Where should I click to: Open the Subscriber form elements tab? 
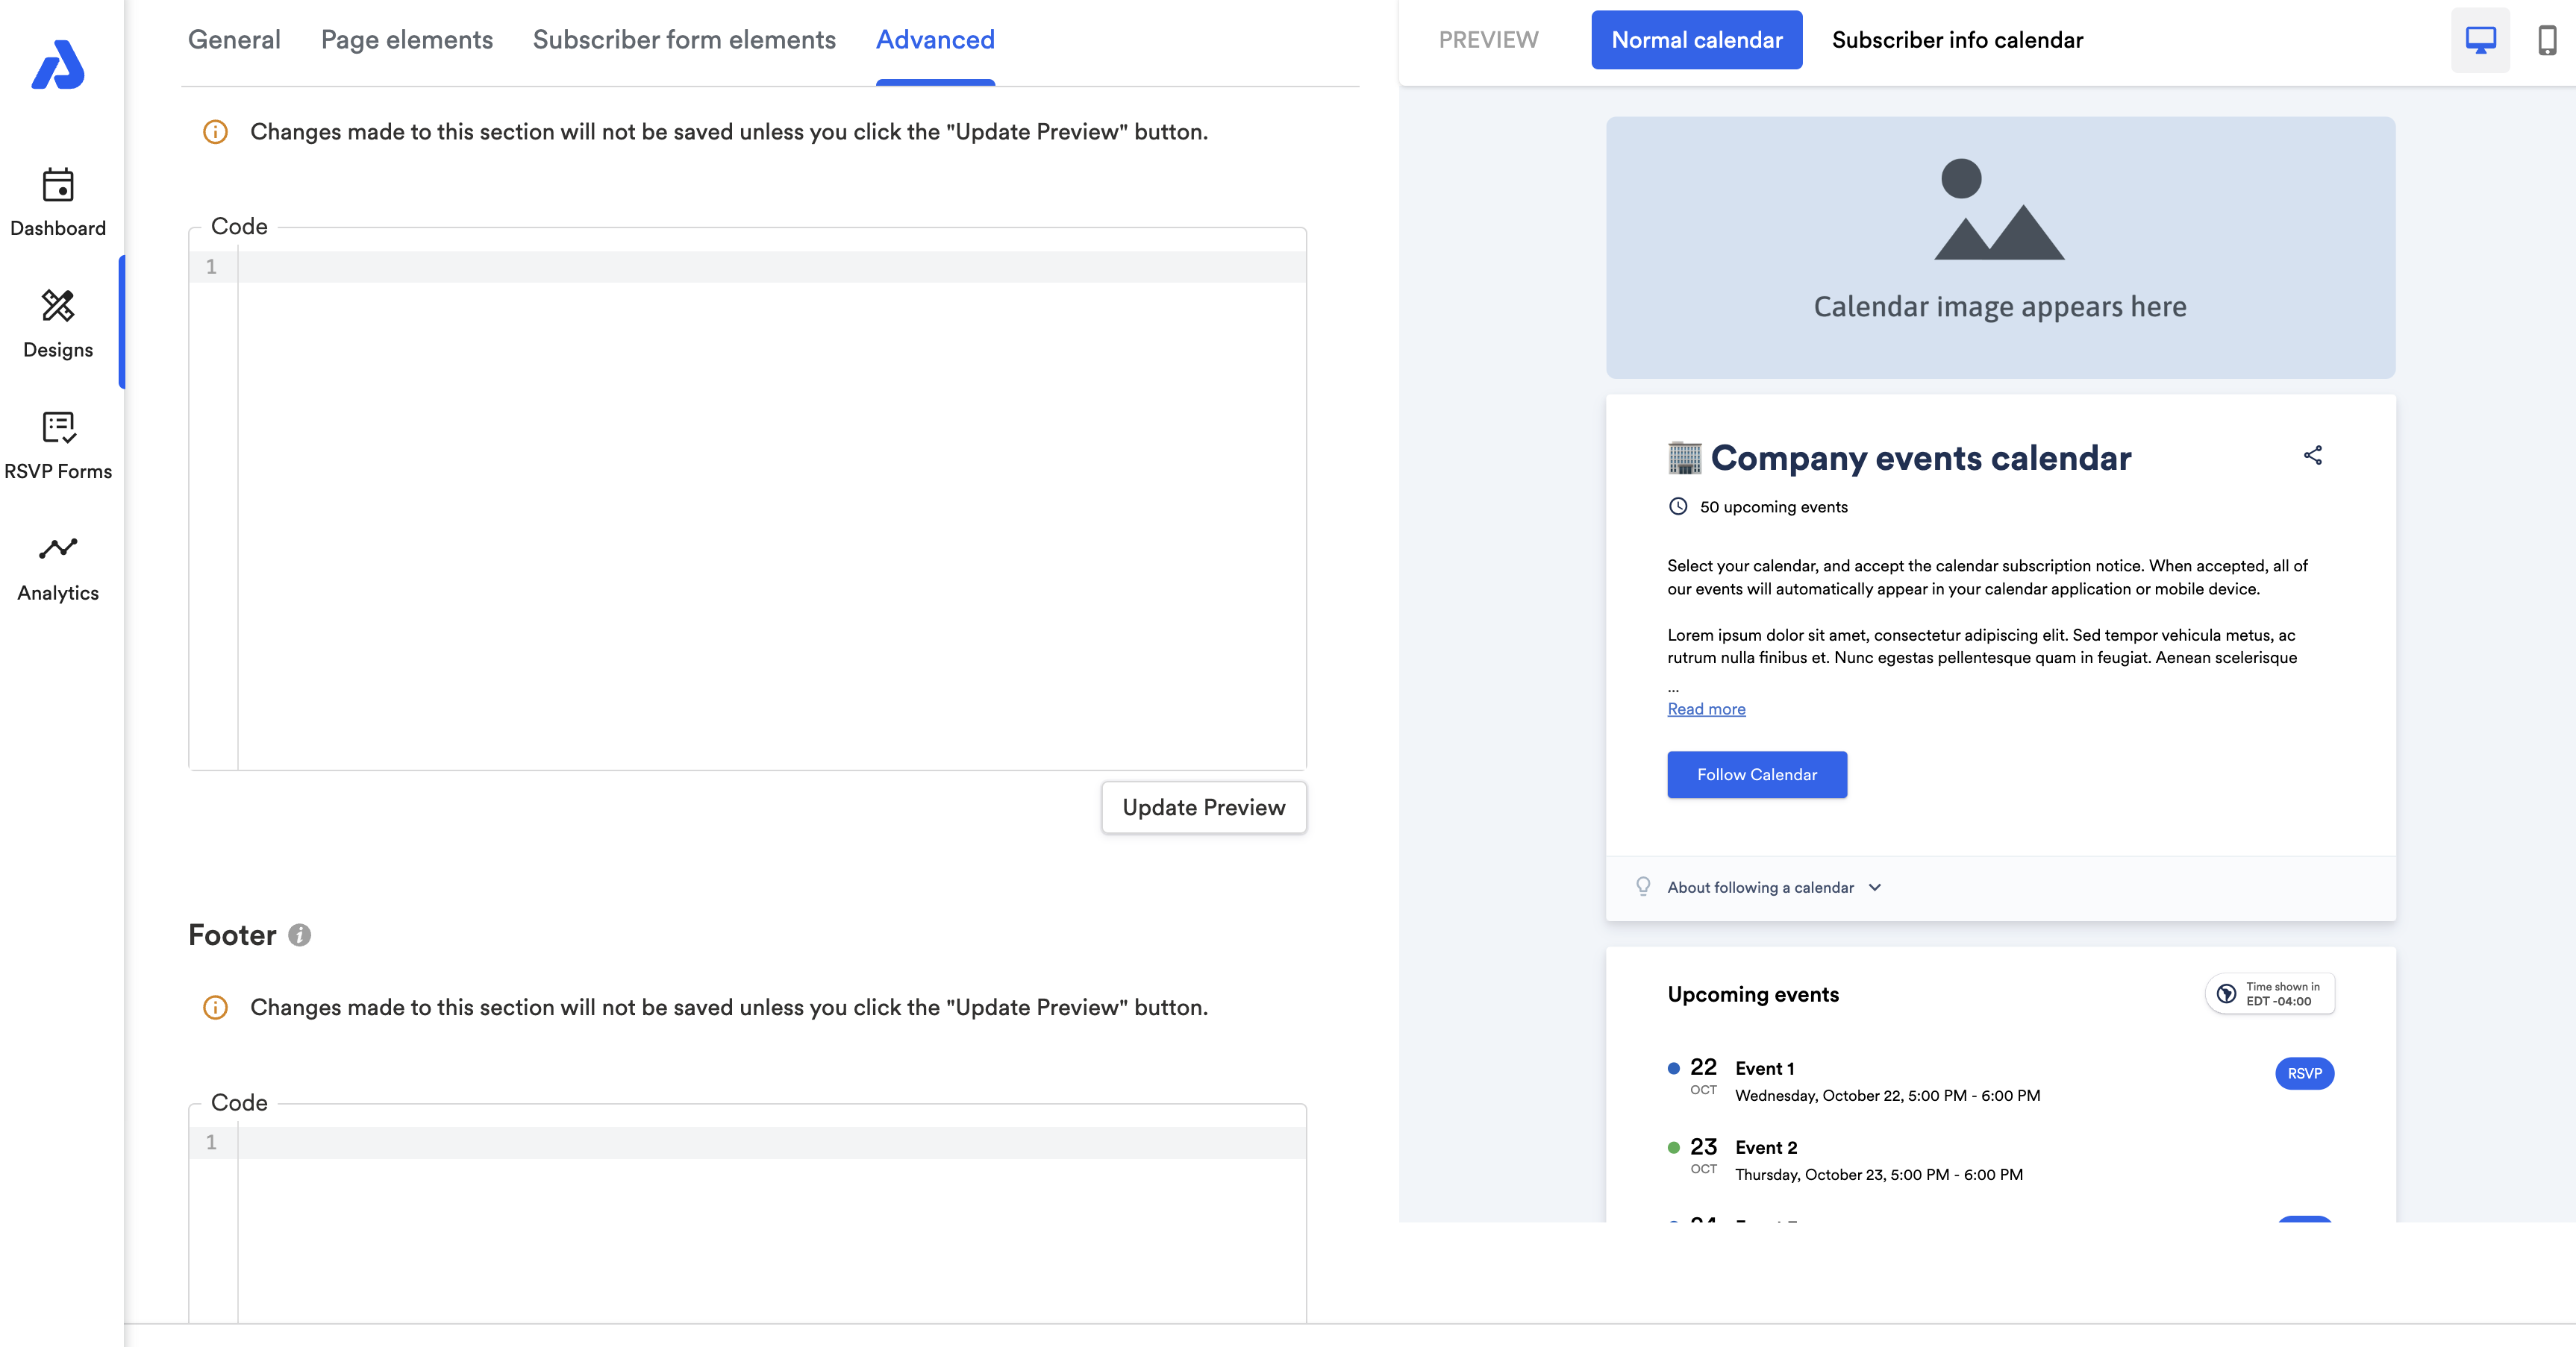[x=684, y=40]
